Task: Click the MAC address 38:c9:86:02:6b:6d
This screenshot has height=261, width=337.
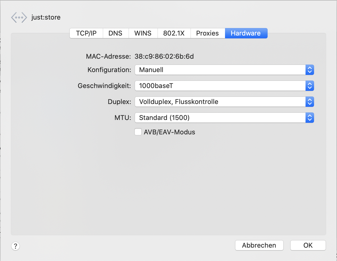Action: coord(164,56)
